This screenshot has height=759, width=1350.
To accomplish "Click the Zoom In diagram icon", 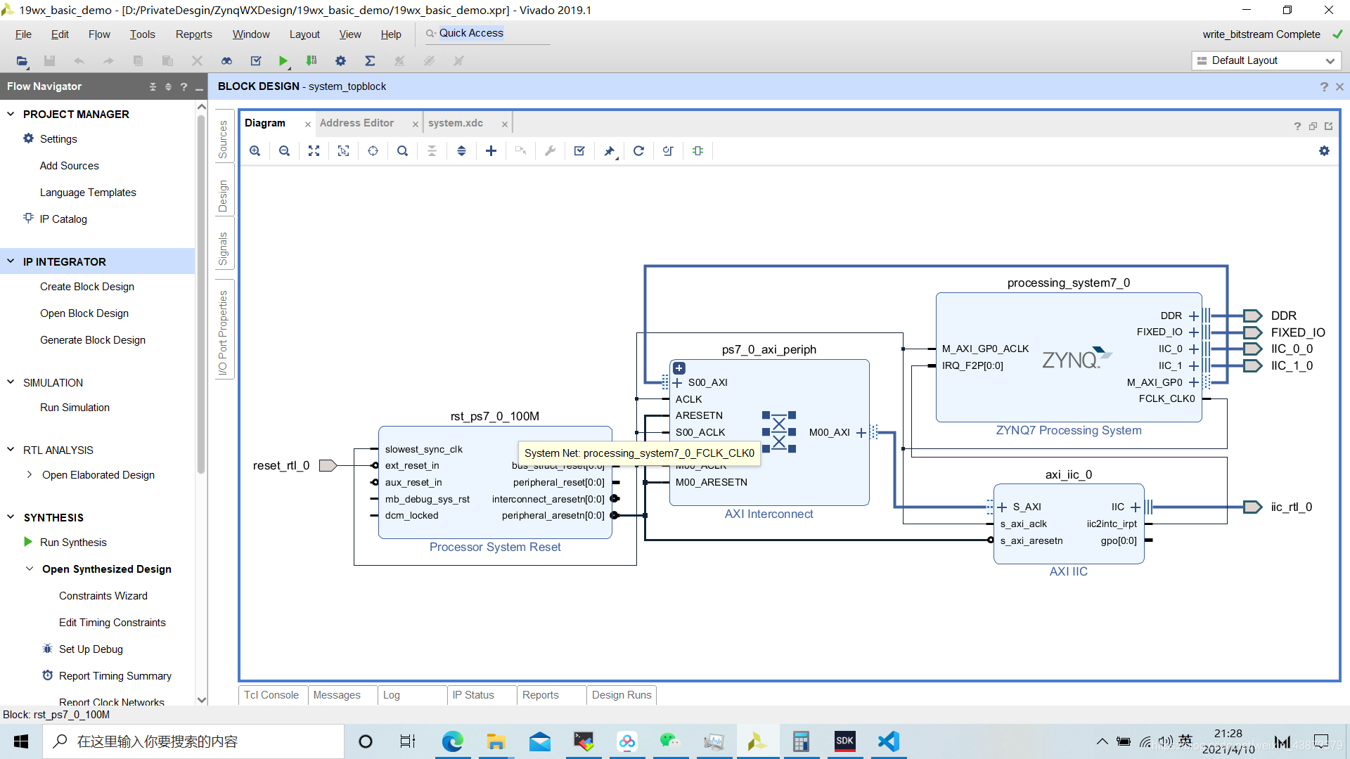I will click(x=255, y=151).
